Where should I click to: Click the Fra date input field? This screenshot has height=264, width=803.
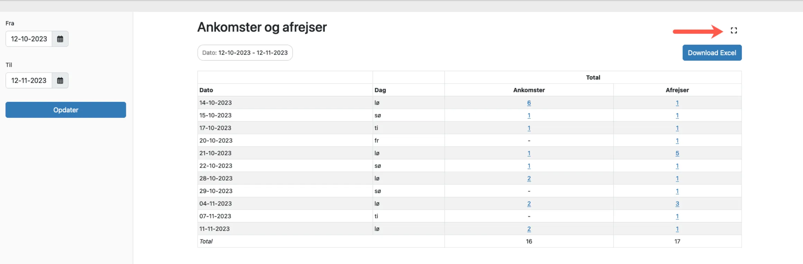pos(29,39)
